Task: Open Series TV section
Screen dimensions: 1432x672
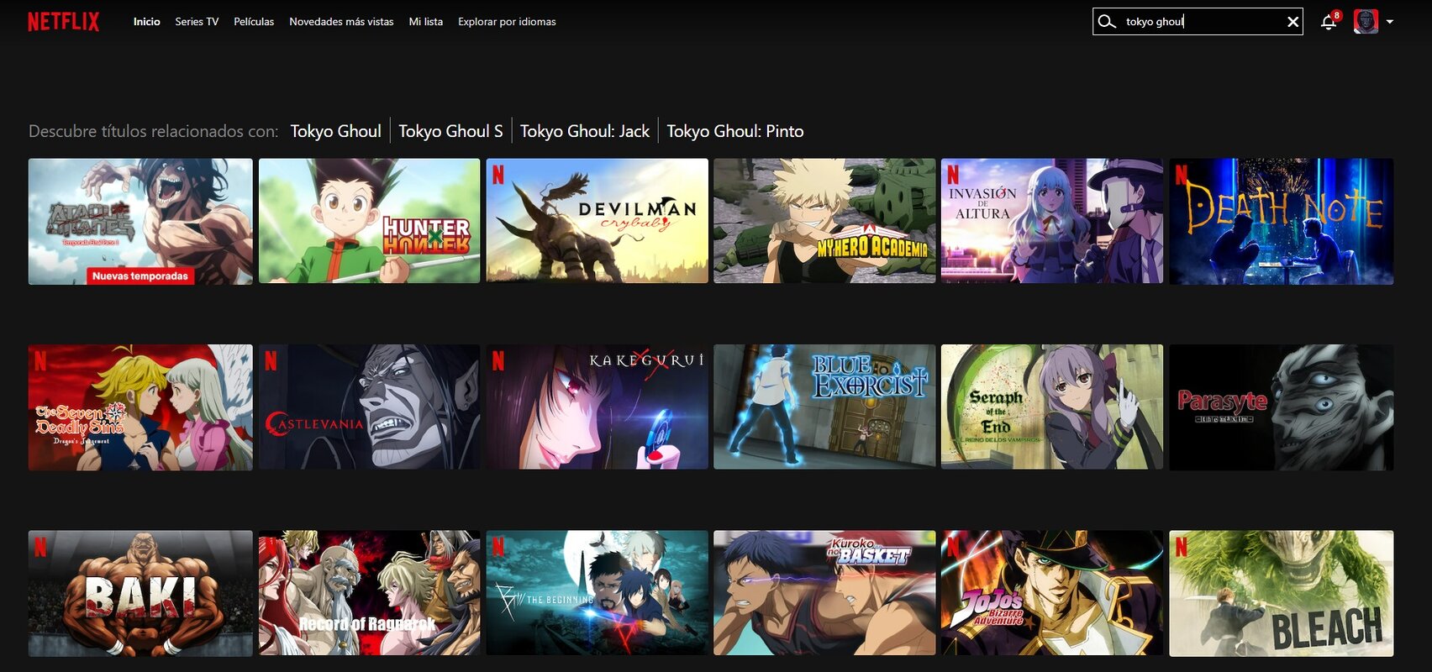Action: tap(197, 22)
